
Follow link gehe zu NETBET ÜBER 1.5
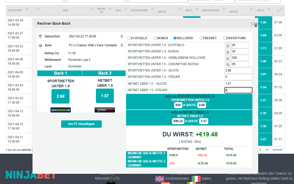(x=190, y=112)
